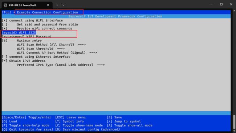Close the PowerShell window
This screenshot has width=236, height=133.
click(231, 4)
